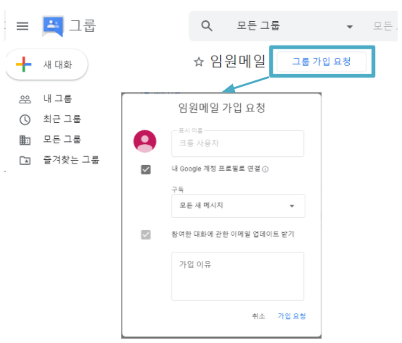Open 즐겨찾는 그룹 in the sidebar
The height and width of the screenshot is (343, 402).
(71, 160)
